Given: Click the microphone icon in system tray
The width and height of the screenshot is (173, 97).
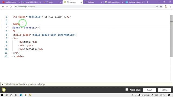Looking at the screenshot, I should tap(139, 95).
